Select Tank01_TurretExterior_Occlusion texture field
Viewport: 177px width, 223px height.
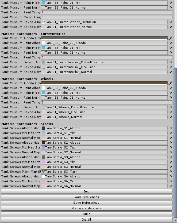pyautogui.click(x=104, y=22)
